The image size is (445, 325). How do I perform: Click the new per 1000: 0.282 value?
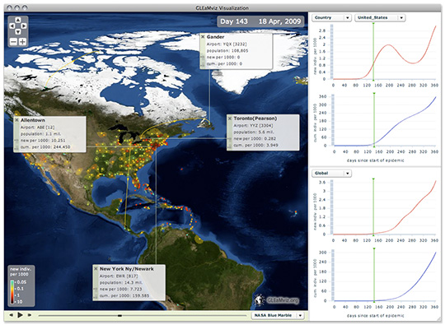(x=255, y=138)
